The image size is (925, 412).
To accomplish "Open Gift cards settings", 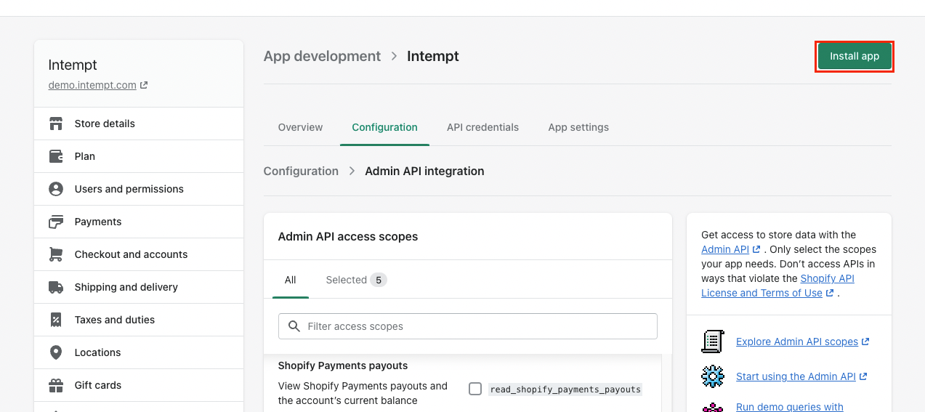I will coord(139,385).
